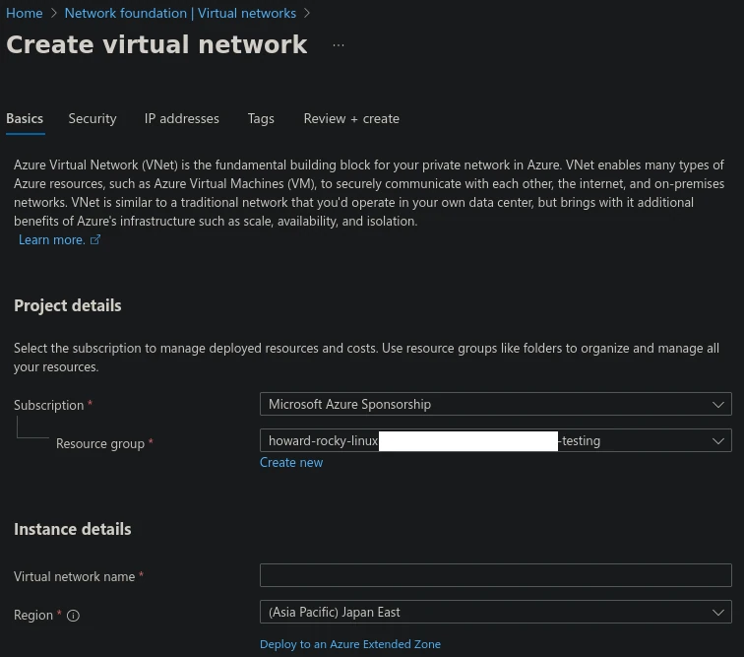Open the IP addresses tab
This screenshot has height=657, width=744.
(x=182, y=119)
